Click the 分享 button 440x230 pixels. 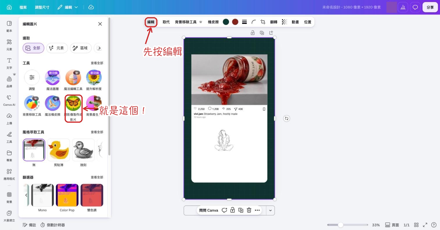click(430, 7)
